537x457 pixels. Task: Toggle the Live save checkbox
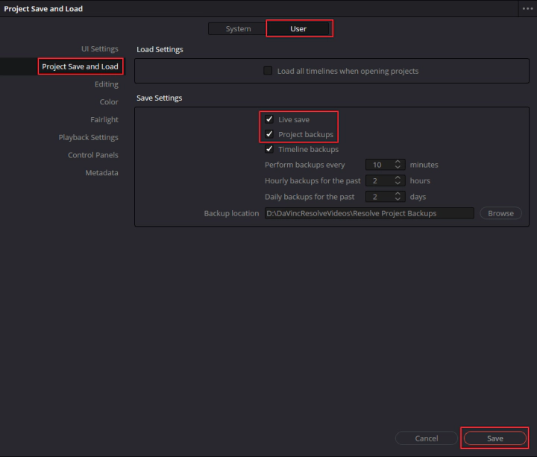point(269,119)
